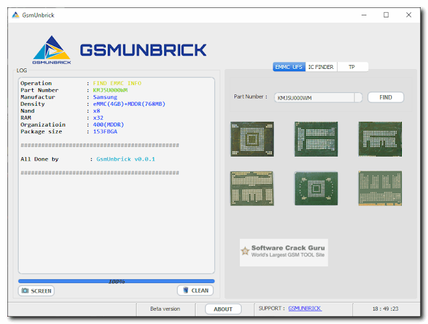
Task: Click the Part Number input field
Action: [314, 98]
